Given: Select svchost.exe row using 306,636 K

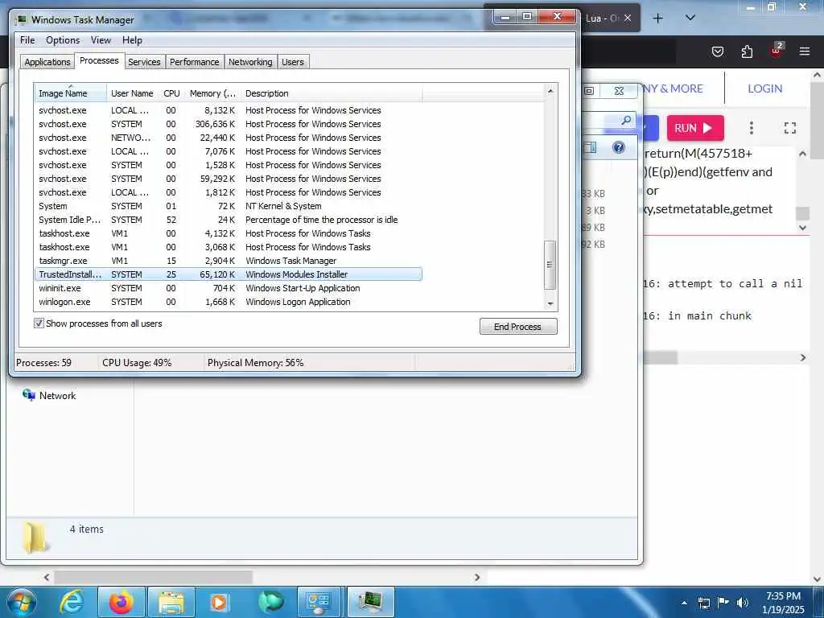Looking at the screenshot, I should click(229, 124).
